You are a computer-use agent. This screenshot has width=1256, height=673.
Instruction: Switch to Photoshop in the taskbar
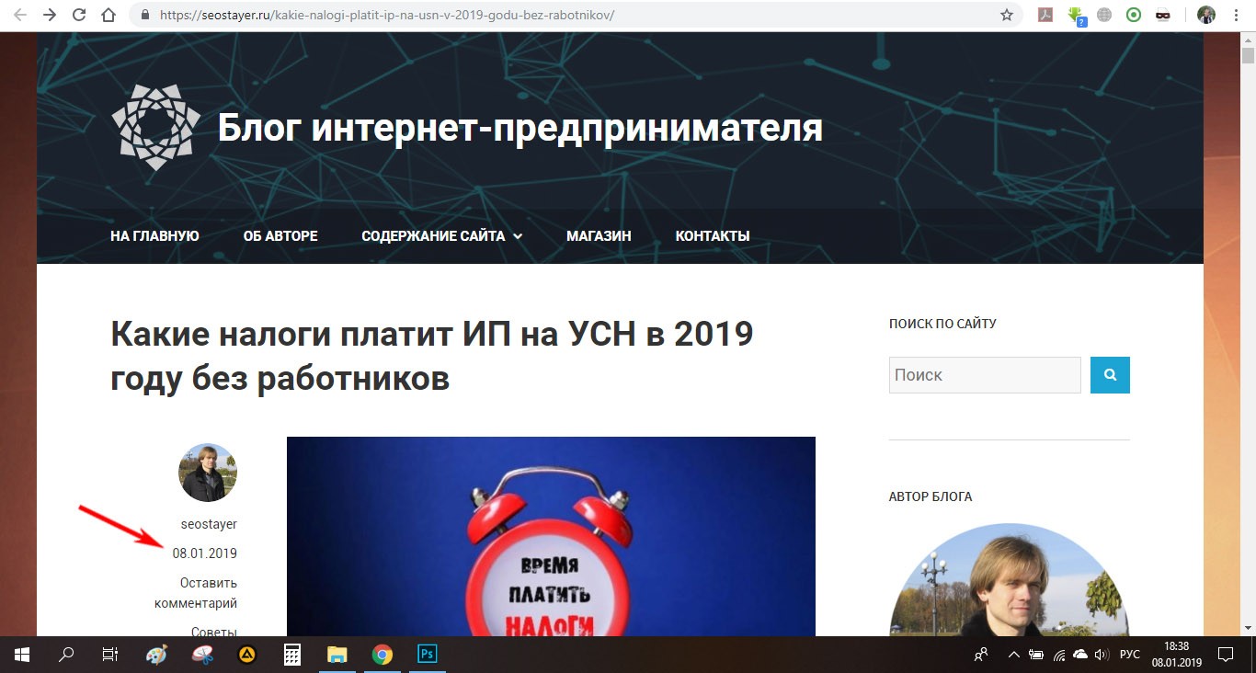click(x=428, y=655)
